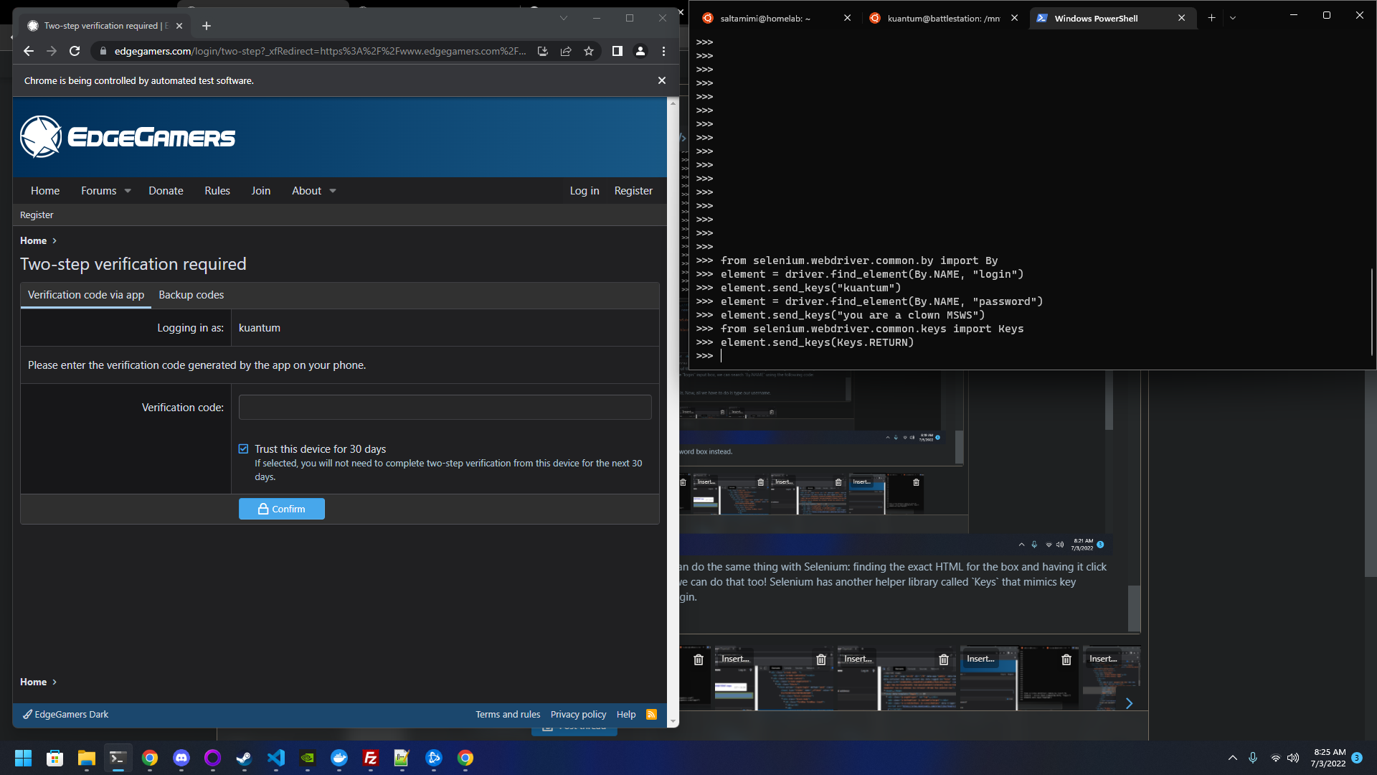Open the Help link in footer
Image resolution: width=1377 pixels, height=775 pixels.
626,714
